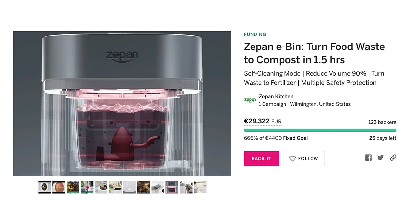Image resolution: width=418 pixels, height=219 pixels.
Task: Click the green funding progress bar
Action: (320, 130)
